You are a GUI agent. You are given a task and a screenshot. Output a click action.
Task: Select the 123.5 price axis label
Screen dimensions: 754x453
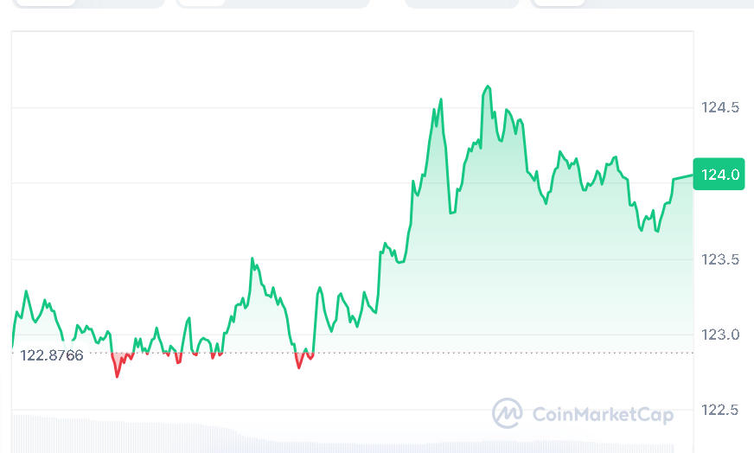tap(719, 259)
